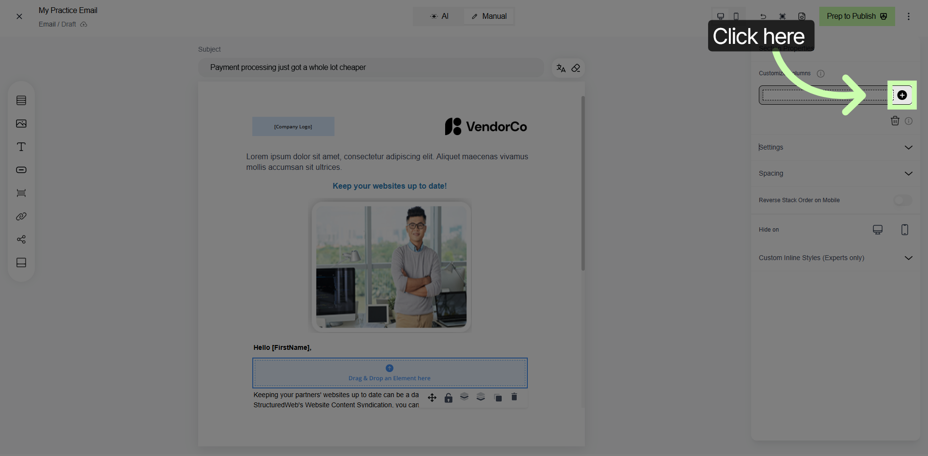The image size is (928, 456).
Task: Select desktop preview in the top toolbar
Action: (x=720, y=16)
